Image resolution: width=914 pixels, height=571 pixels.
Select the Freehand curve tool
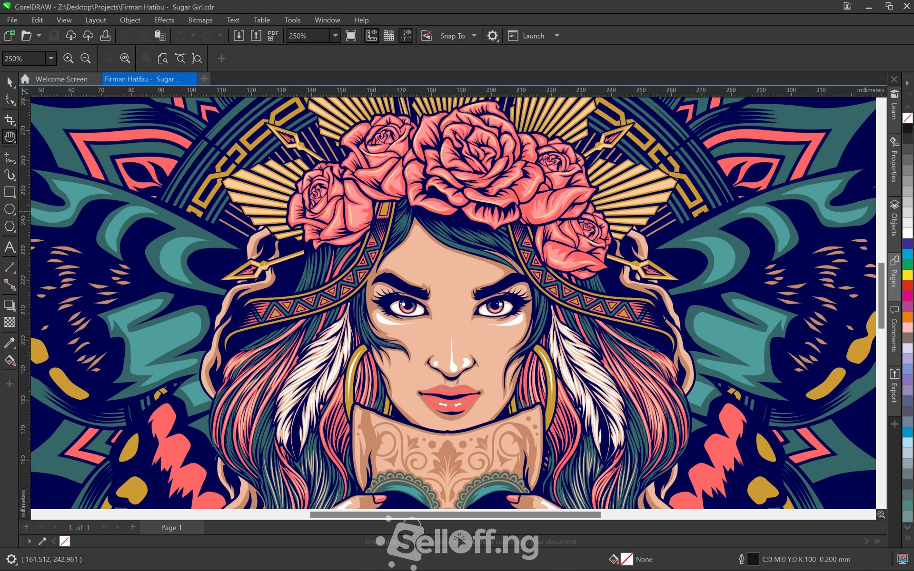(x=10, y=157)
